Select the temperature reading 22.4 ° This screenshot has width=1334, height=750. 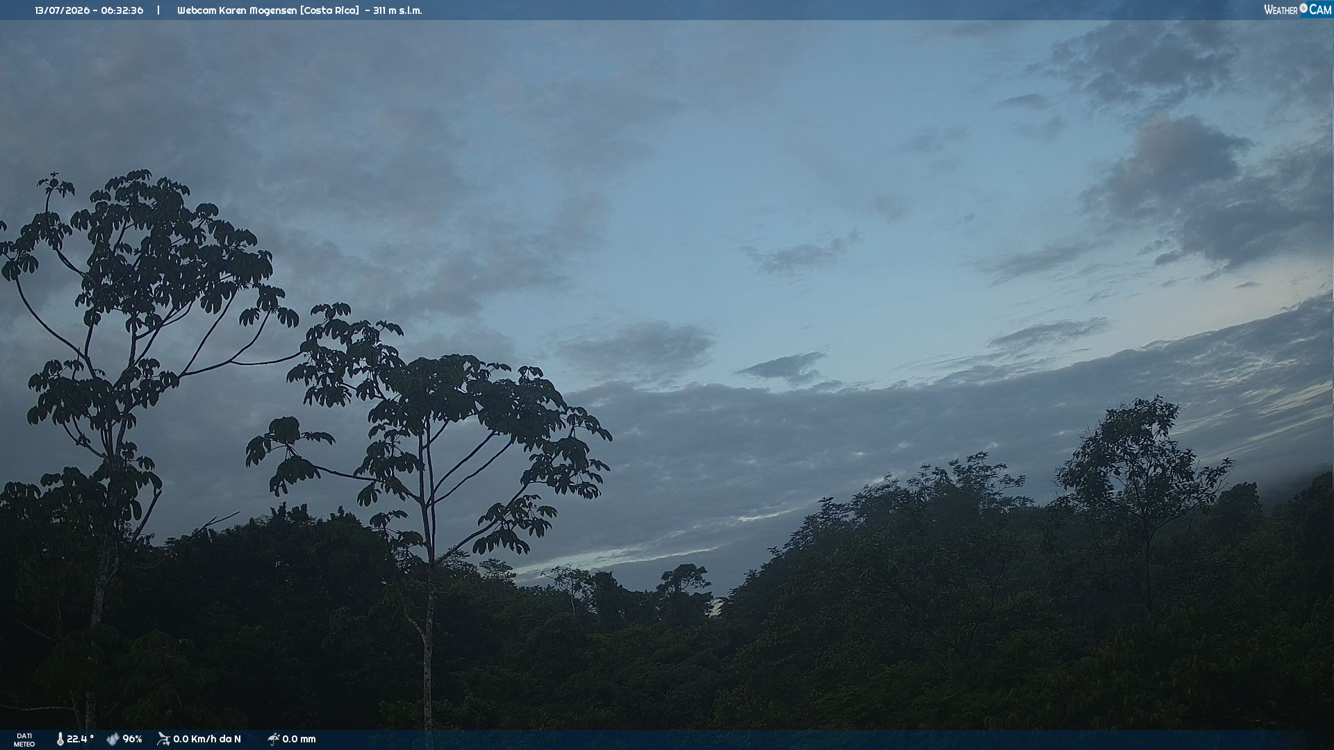click(80, 739)
